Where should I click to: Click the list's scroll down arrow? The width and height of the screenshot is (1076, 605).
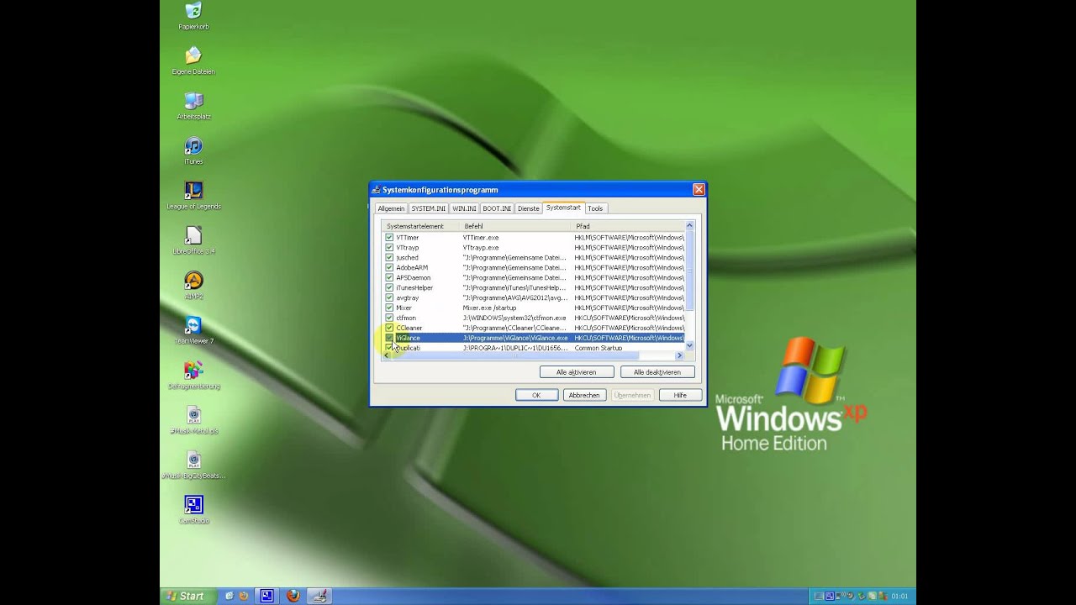[689, 345]
